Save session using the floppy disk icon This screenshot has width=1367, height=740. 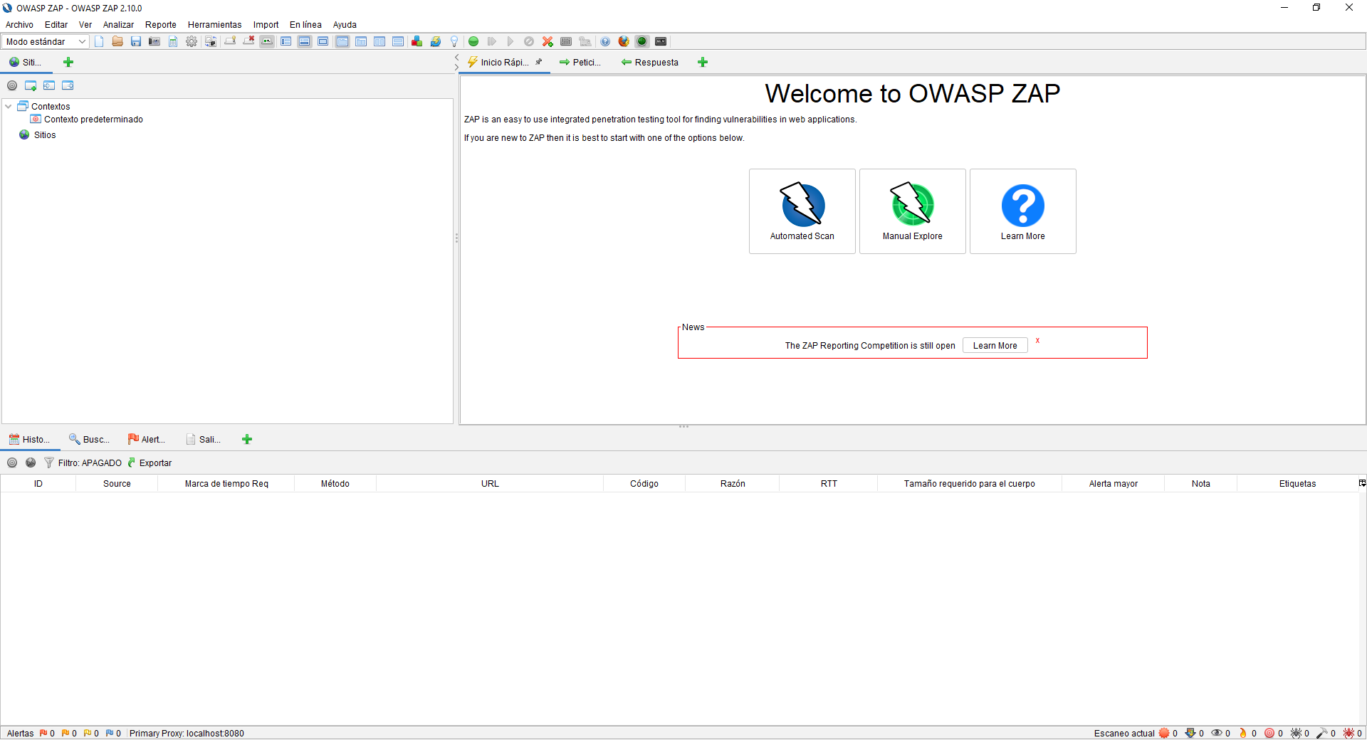136,41
